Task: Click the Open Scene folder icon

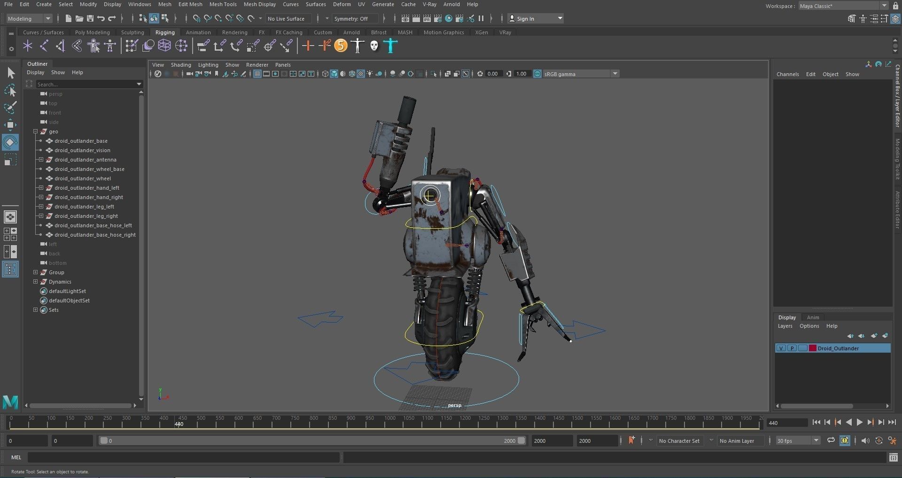Action: (79, 18)
